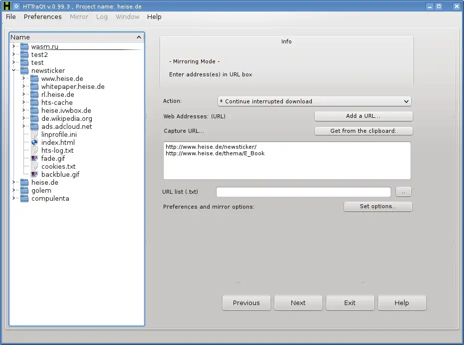
Task: Click the Previous button
Action: pyautogui.click(x=246, y=303)
